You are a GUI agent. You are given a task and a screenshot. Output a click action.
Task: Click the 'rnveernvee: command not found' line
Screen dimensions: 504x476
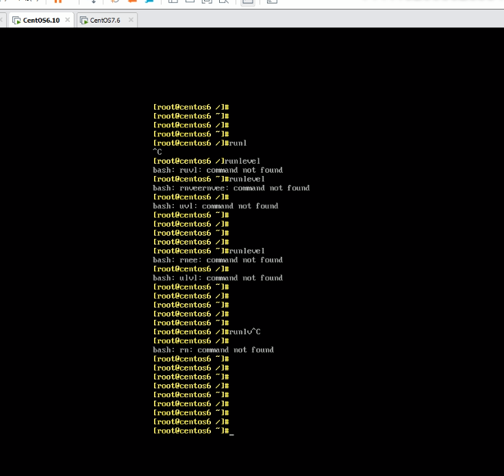231,188
